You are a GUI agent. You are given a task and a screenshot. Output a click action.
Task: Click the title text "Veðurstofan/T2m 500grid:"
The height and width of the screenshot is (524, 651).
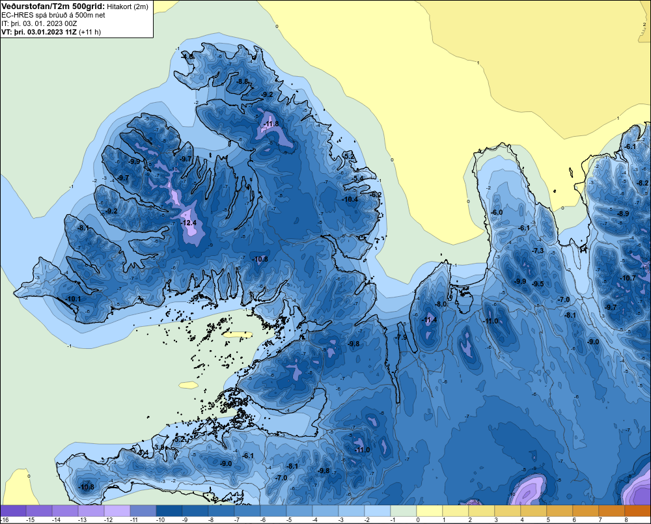[52, 7]
